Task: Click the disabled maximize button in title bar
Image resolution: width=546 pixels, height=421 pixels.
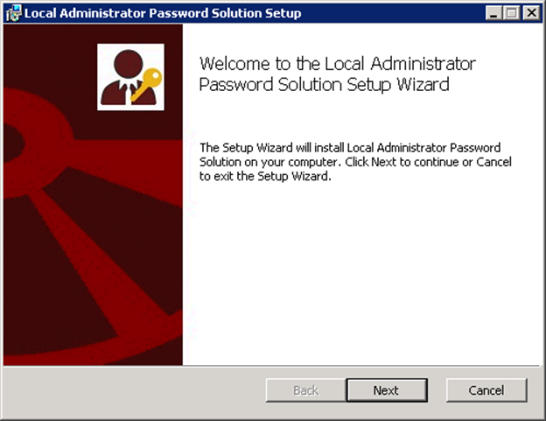Action: tap(512, 13)
